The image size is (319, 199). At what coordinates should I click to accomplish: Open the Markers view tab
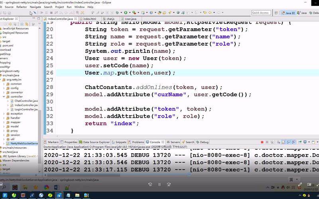tap(51, 142)
